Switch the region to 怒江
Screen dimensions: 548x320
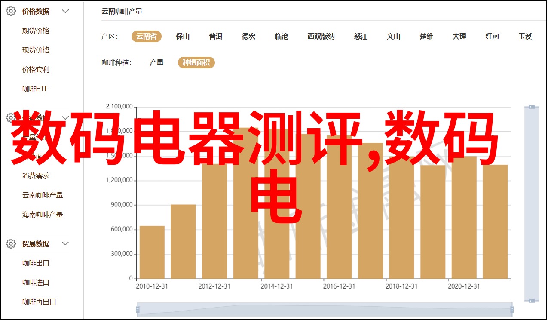click(x=361, y=37)
